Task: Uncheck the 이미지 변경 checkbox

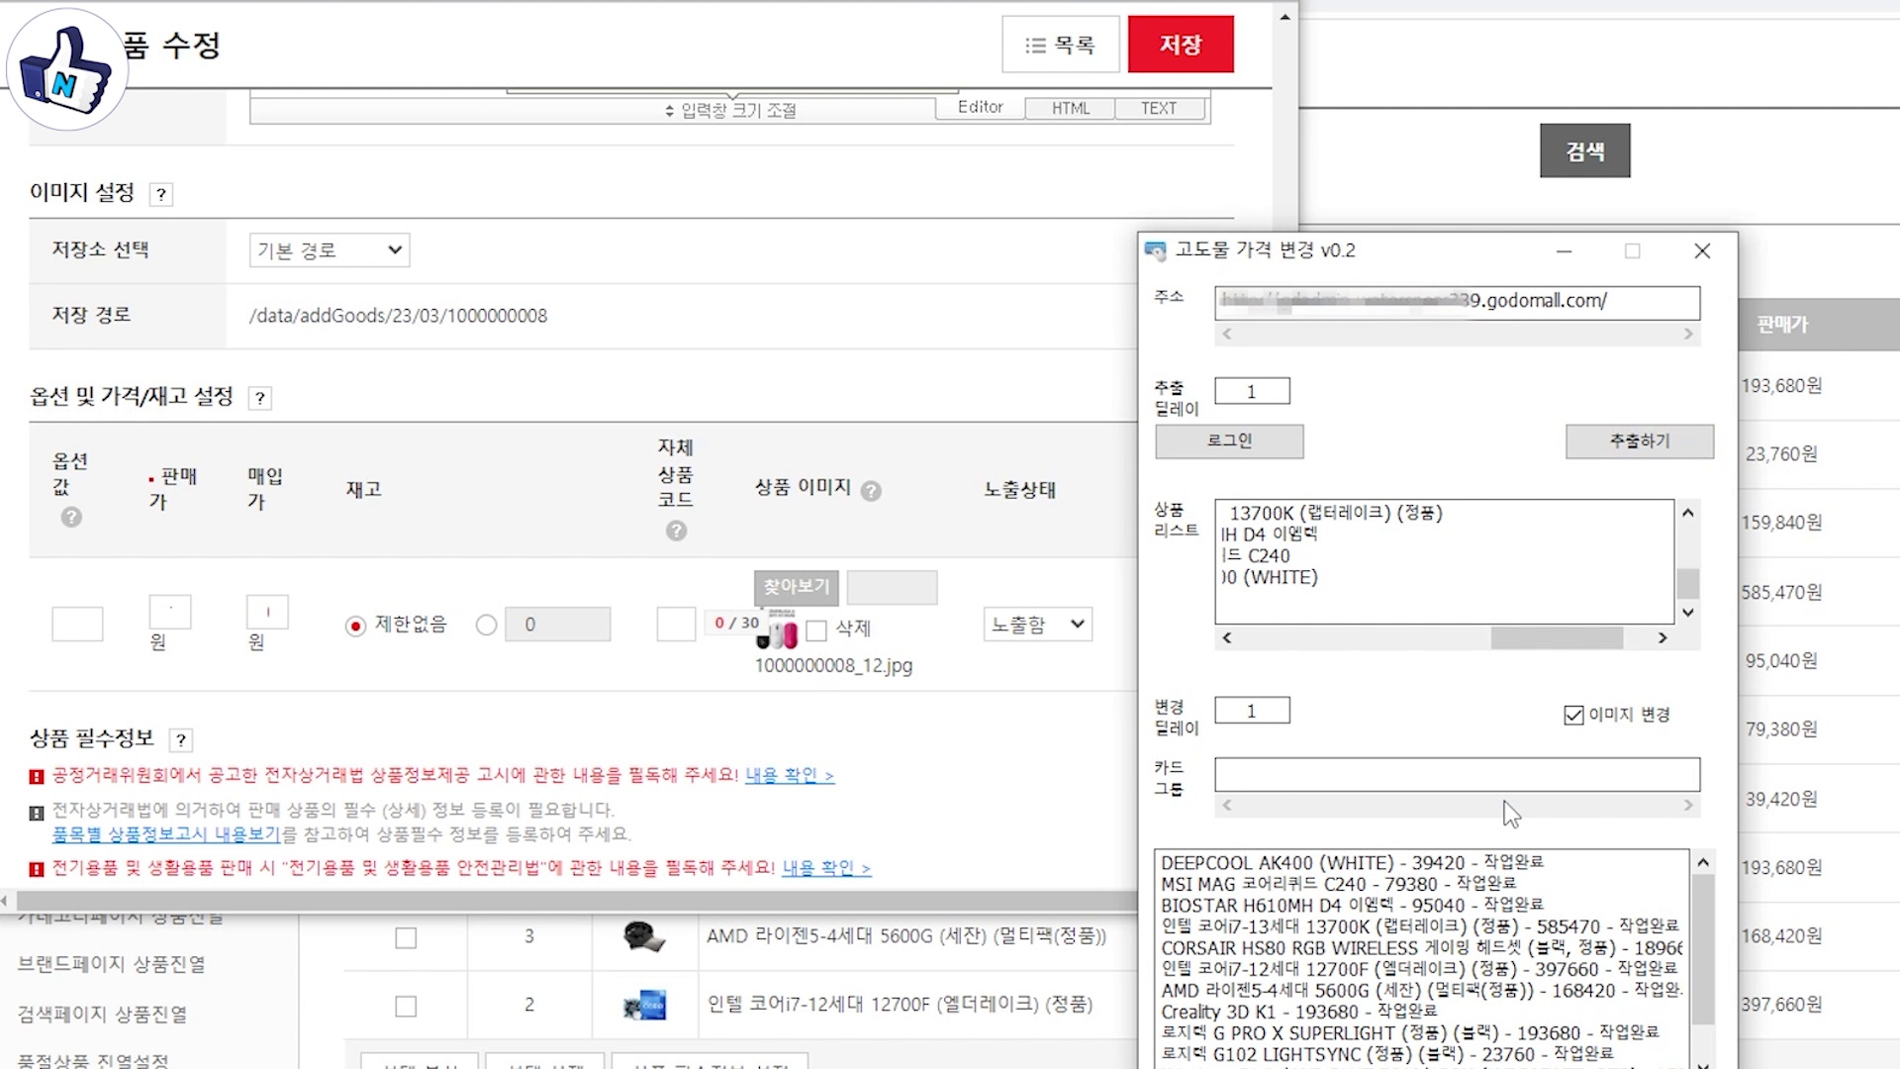Action: [x=1573, y=715]
